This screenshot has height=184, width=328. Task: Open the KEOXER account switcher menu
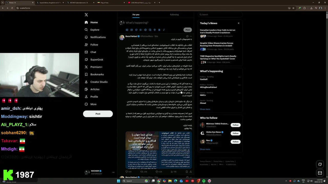(x=100, y=172)
